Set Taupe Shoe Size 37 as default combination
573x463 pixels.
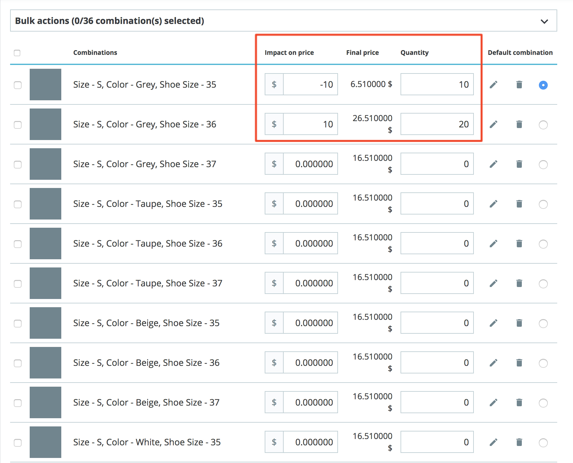pyautogui.click(x=543, y=284)
